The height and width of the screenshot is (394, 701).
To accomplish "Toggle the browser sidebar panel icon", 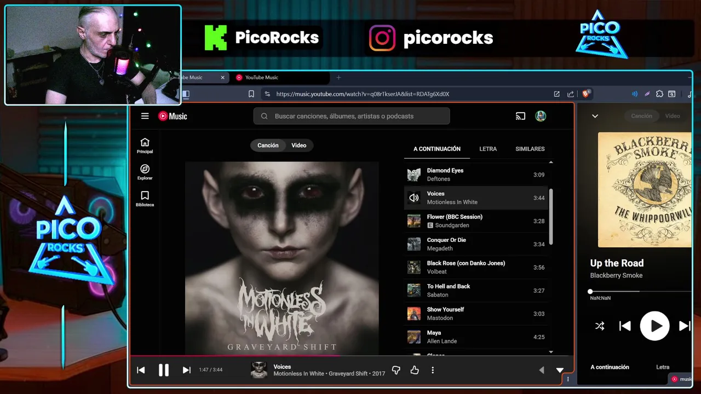I will tap(186, 94).
